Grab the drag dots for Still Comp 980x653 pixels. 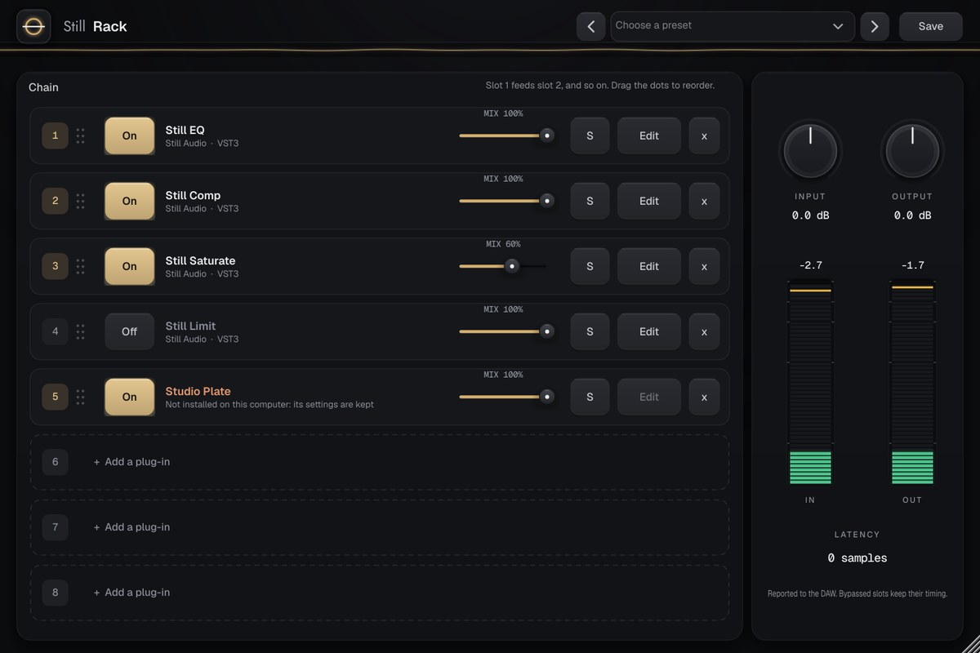(80, 201)
